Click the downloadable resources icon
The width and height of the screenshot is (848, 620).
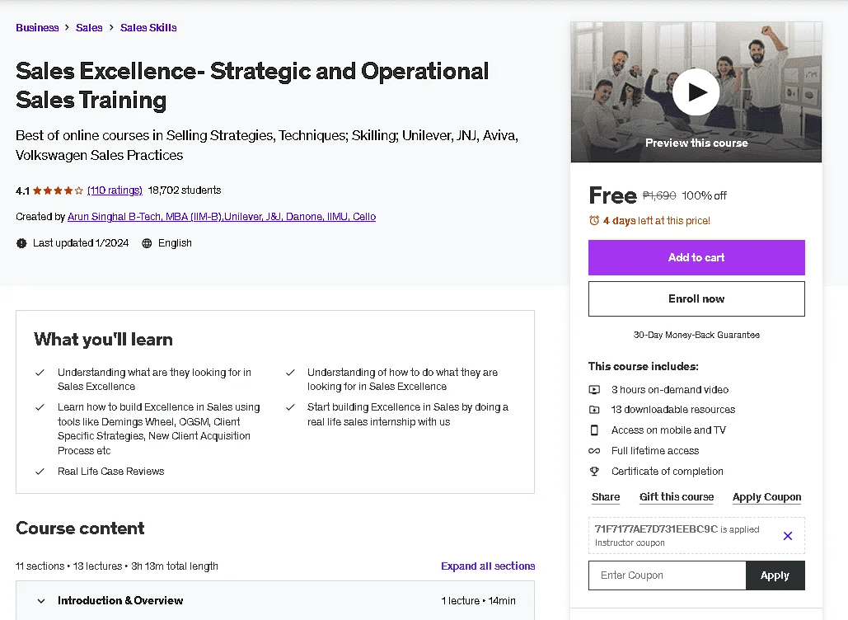[594, 410]
